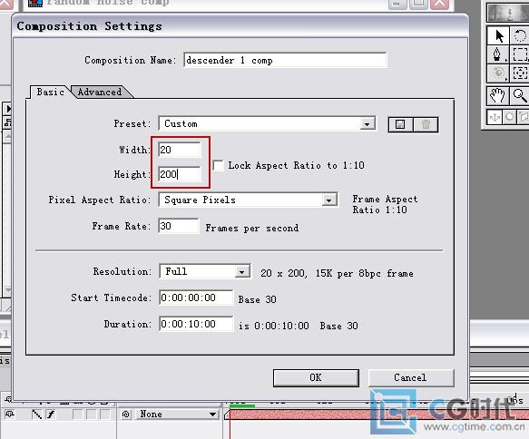The height and width of the screenshot is (439, 529).
Task: Open the Preset dropdown showing Custom
Action: pos(267,123)
